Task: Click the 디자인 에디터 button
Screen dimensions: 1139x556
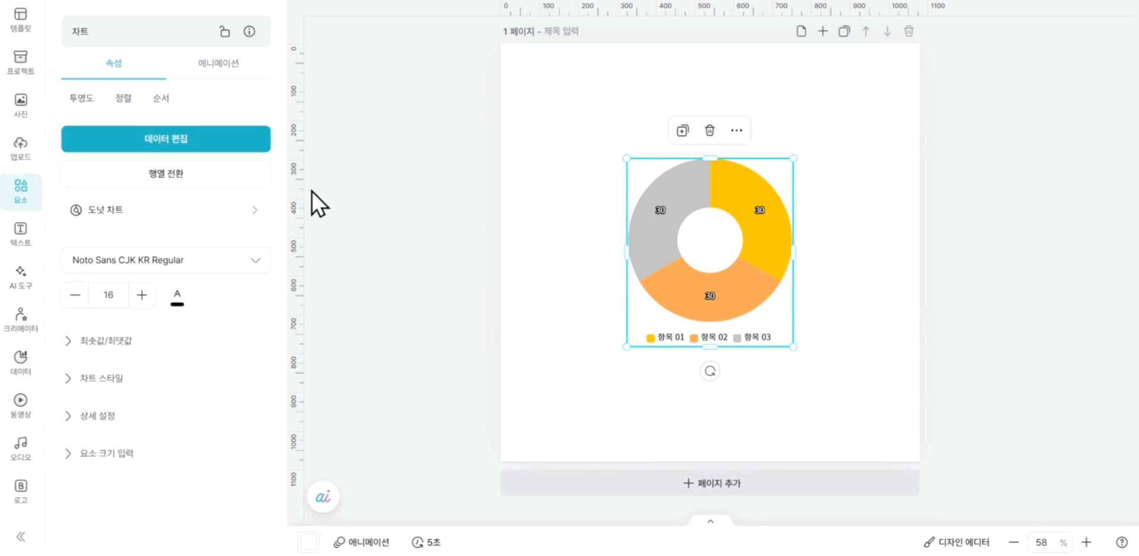Action: tap(956, 542)
